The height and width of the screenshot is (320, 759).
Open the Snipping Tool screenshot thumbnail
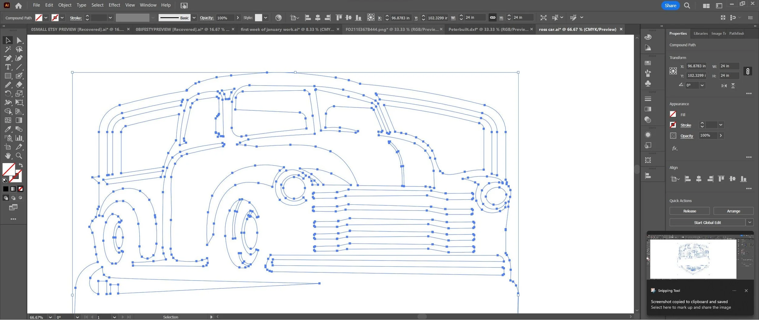[x=693, y=259]
